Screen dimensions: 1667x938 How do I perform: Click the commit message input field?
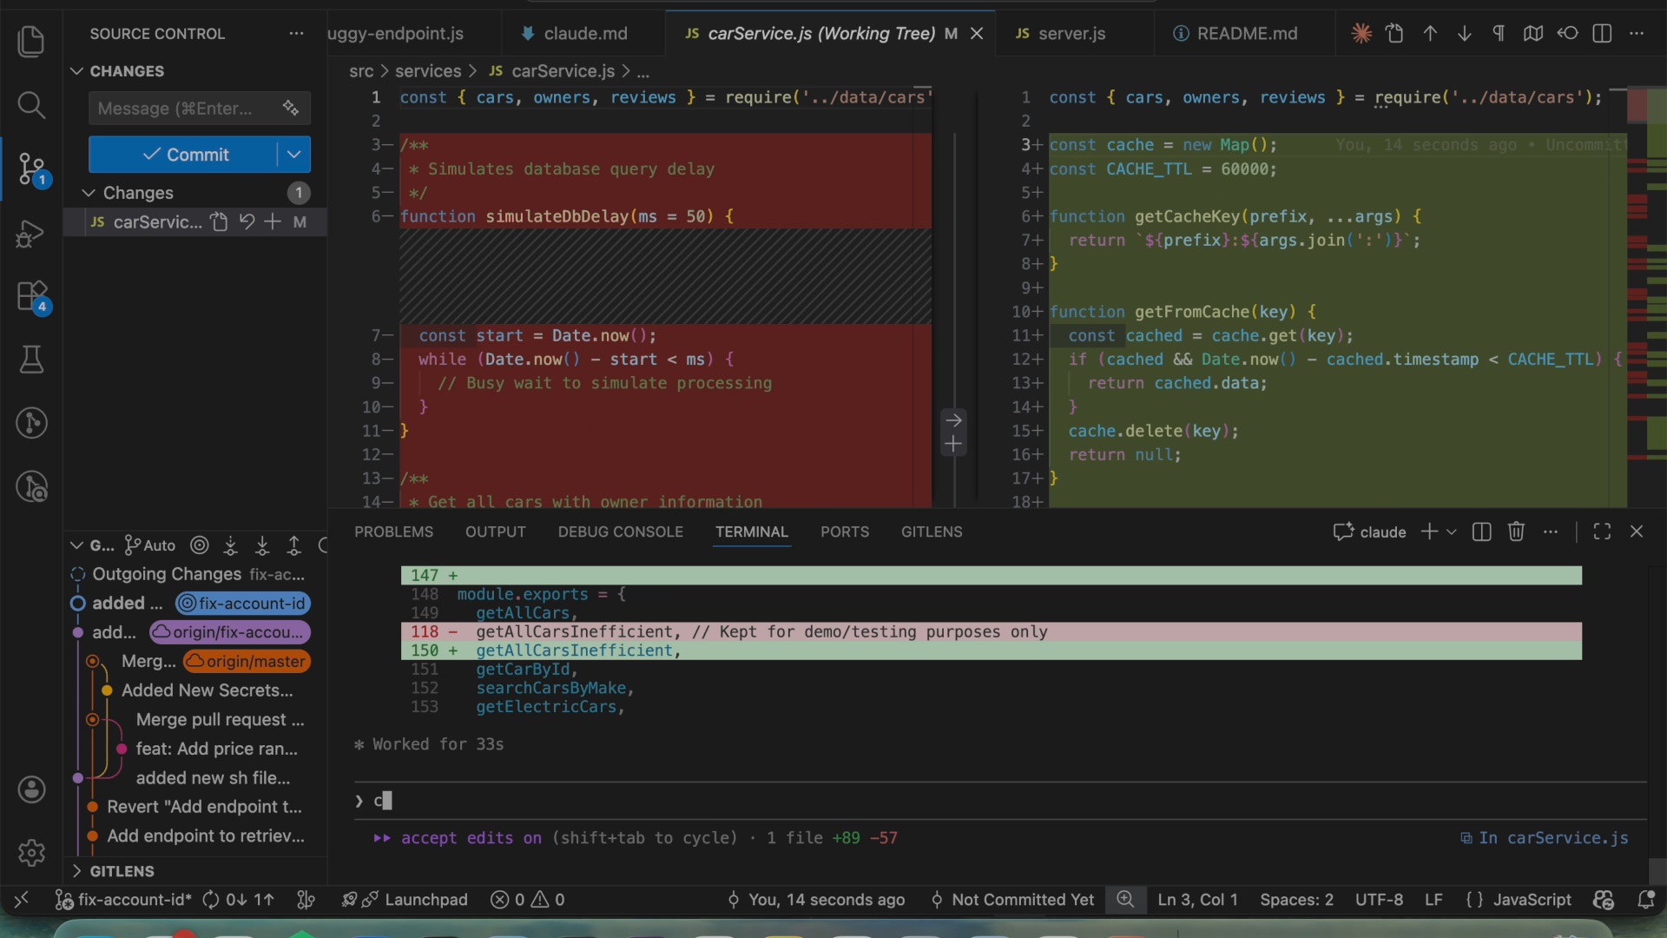(x=187, y=109)
